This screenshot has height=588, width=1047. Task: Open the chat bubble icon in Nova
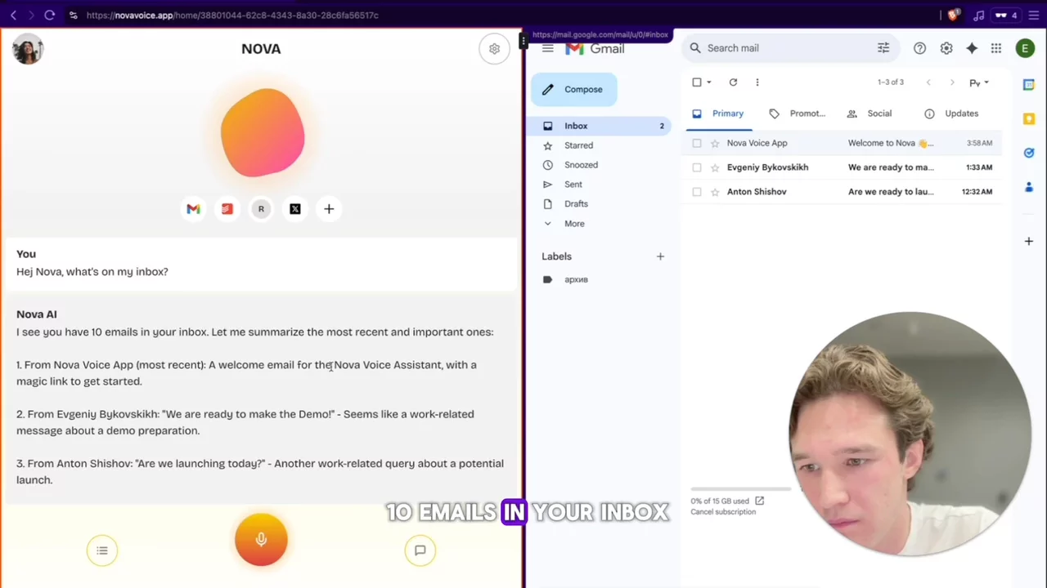420,550
